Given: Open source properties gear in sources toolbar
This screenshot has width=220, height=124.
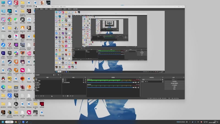Looking at the screenshot, I should (x=68, y=96).
